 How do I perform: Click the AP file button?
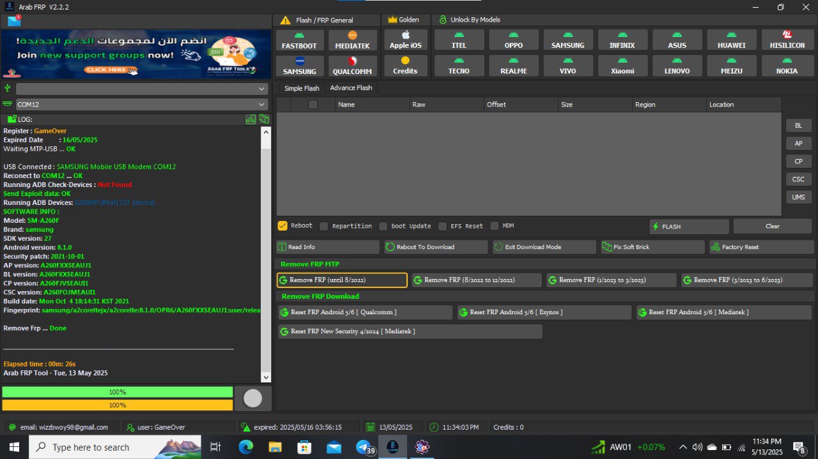click(798, 144)
